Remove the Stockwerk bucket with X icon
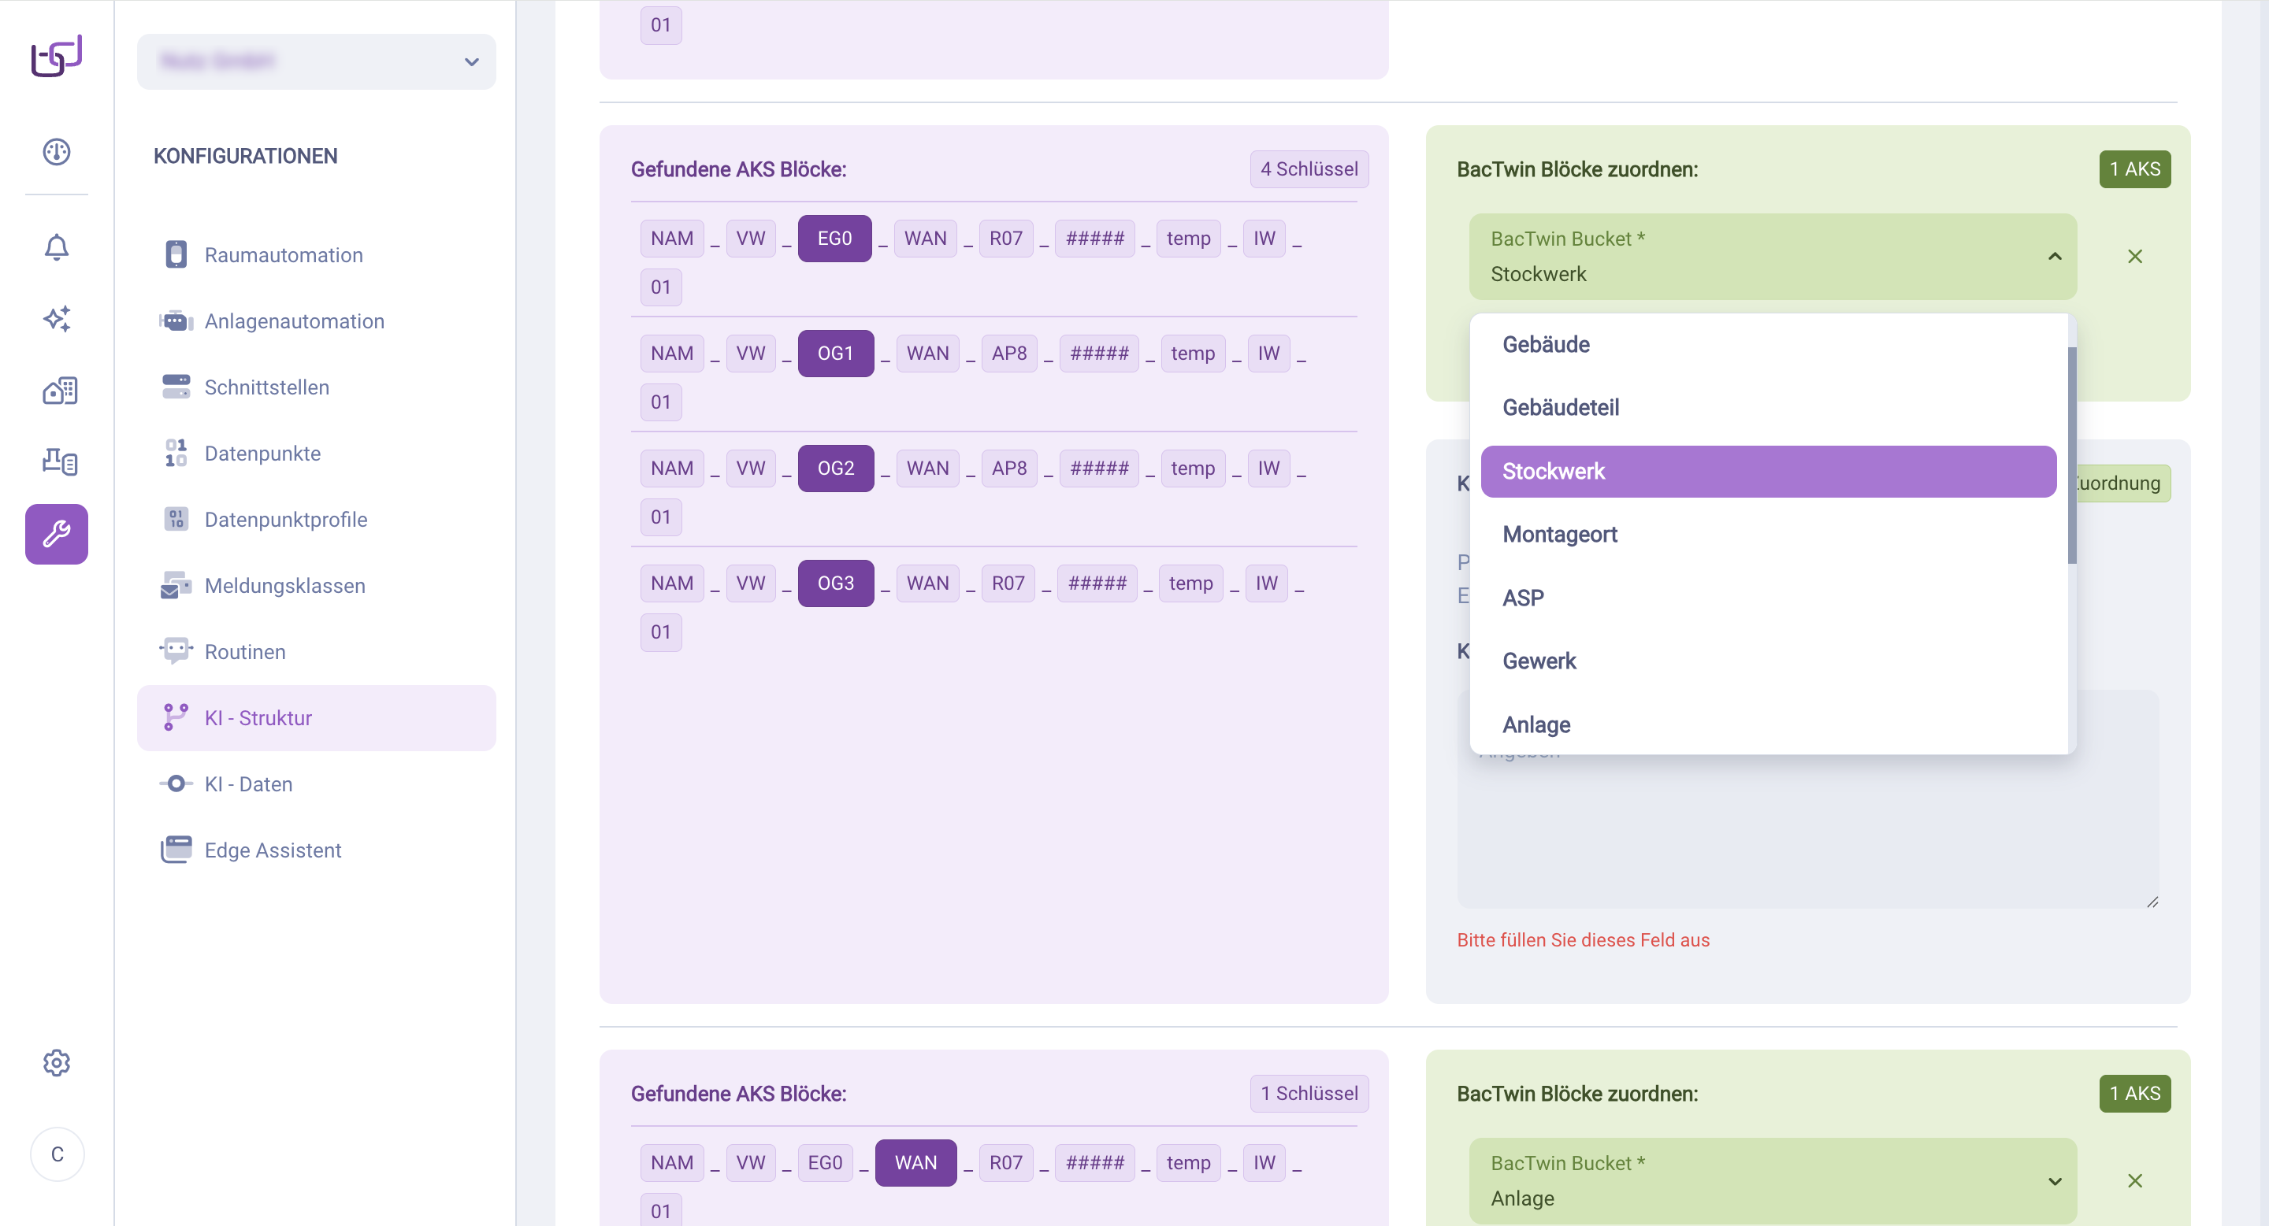Image resolution: width=2269 pixels, height=1226 pixels. (x=2134, y=256)
